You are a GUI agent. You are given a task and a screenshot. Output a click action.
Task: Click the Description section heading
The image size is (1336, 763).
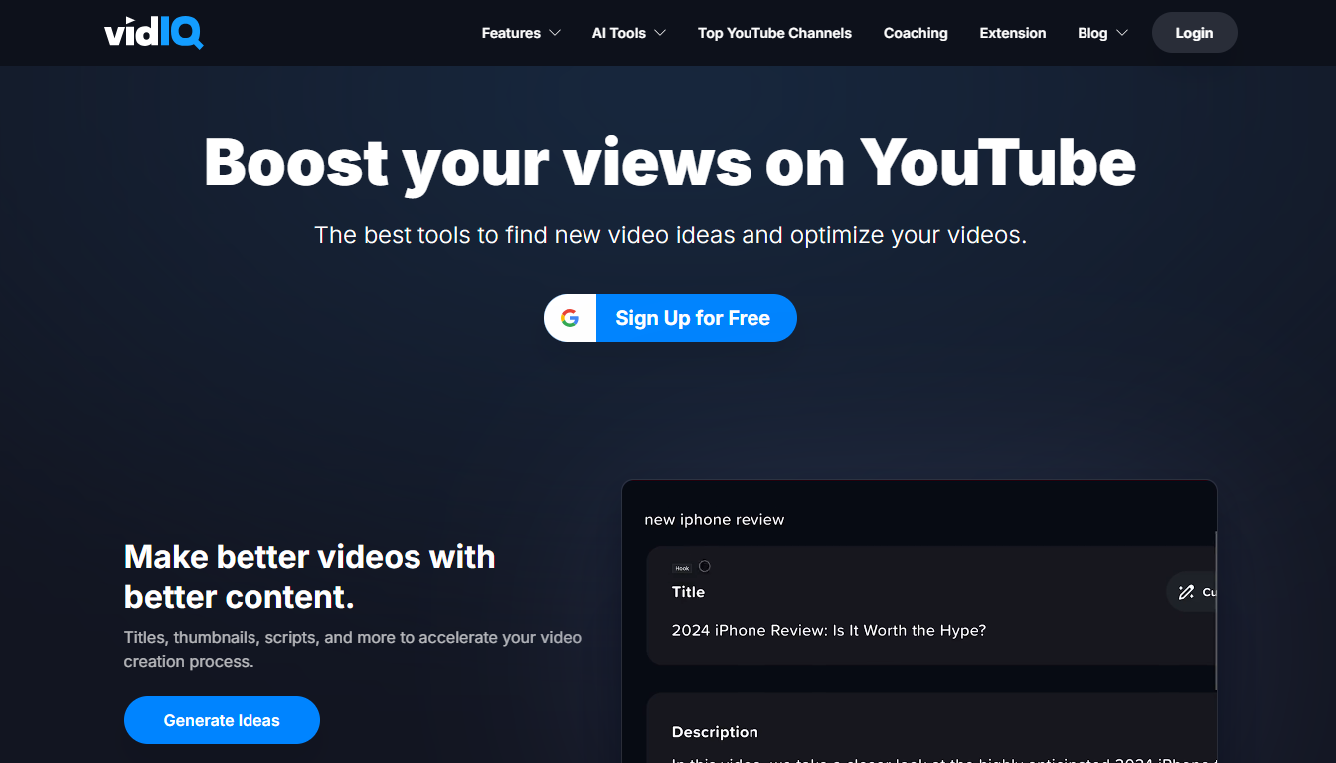(x=715, y=732)
